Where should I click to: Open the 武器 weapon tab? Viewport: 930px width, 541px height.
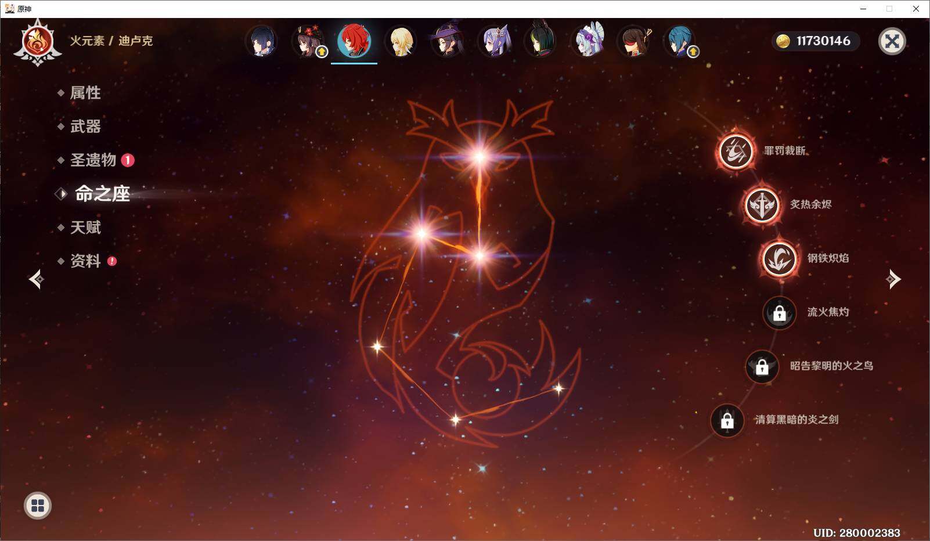click(x=85, y=127)
